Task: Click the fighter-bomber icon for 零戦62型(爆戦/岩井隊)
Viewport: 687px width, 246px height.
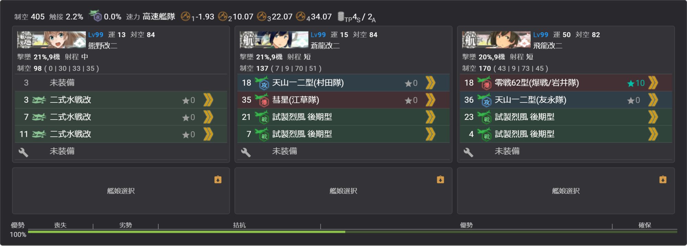Action: pos(485,83)
